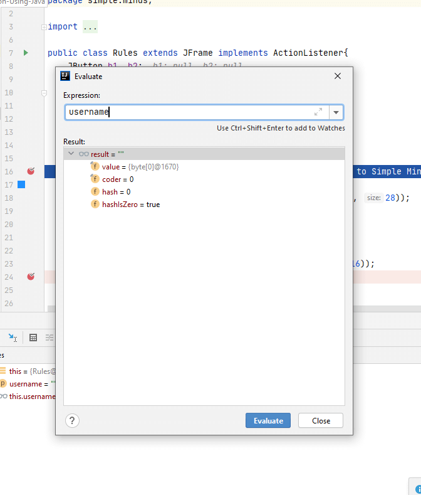This screenshot has height=495, width=421.
Task: Close the Evaluate dialog with X
Action: (x=338, y=76)
